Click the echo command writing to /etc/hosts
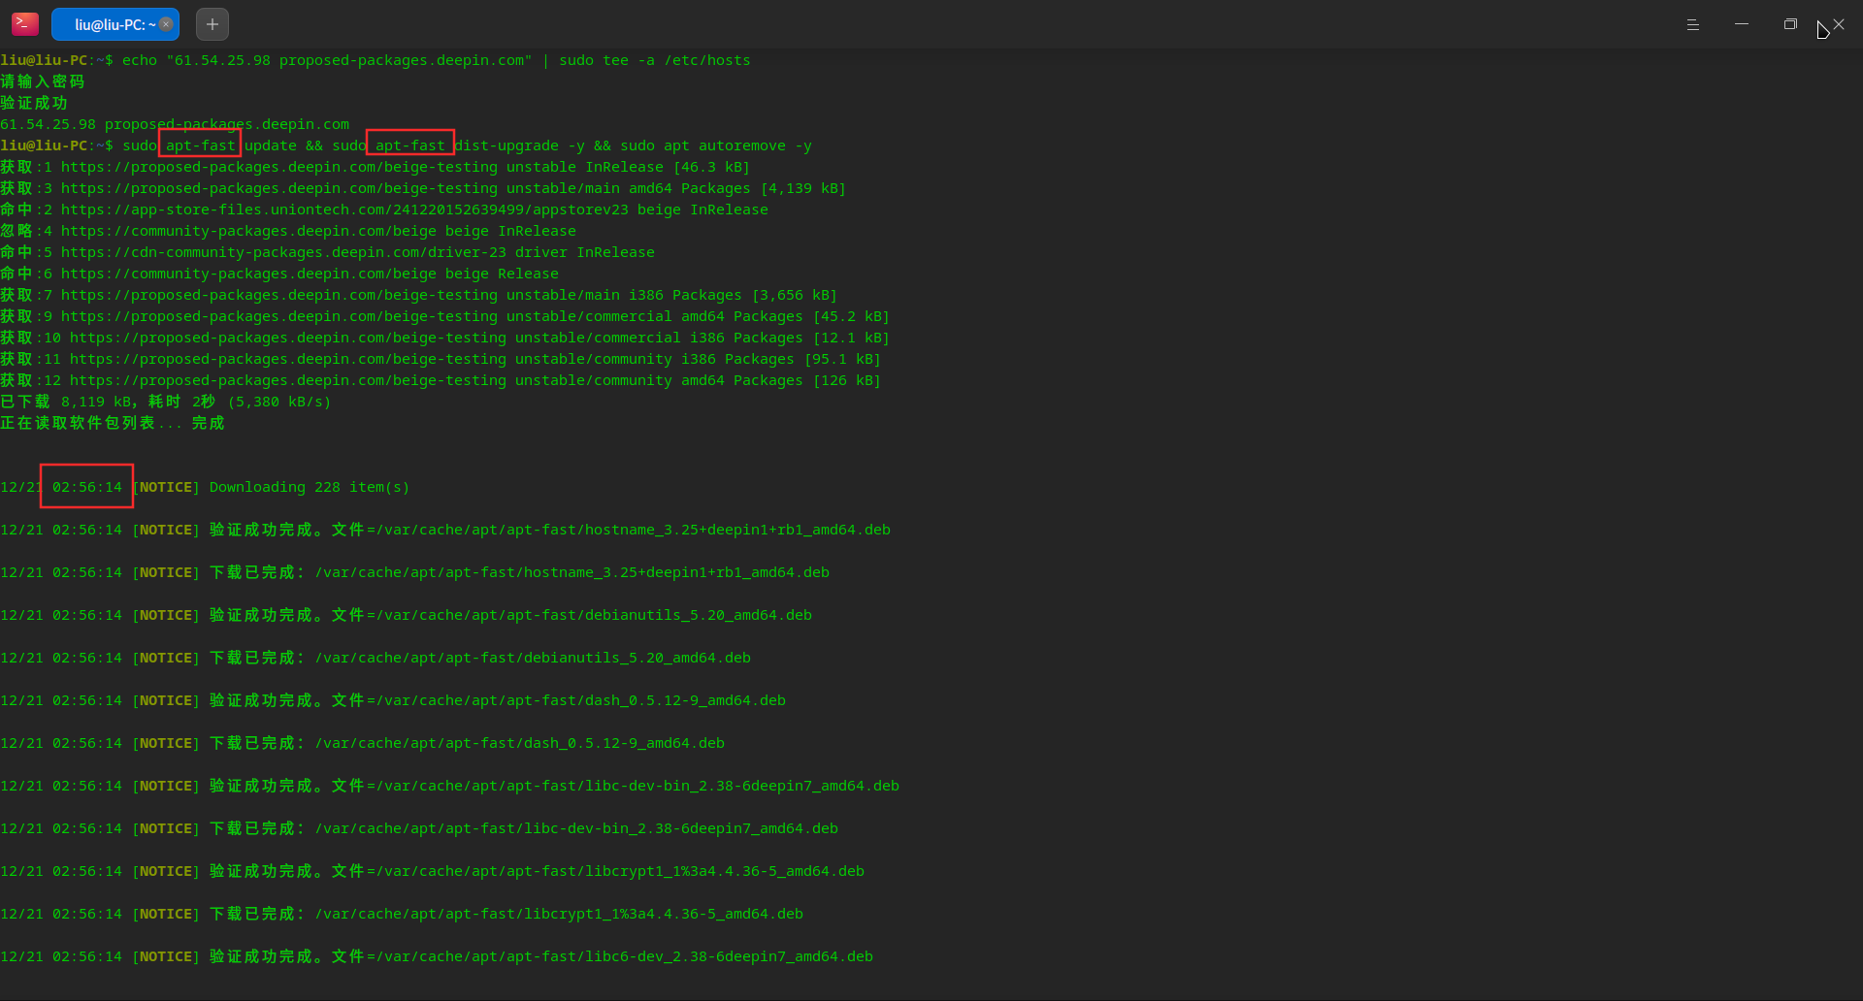Image resolution: width=1863 pixels, height=1001 pixels. coord(436,60)
